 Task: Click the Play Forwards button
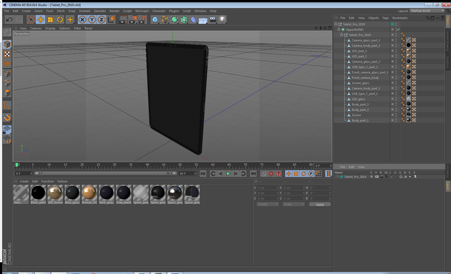pyautogui.click(x=228, y=174)
